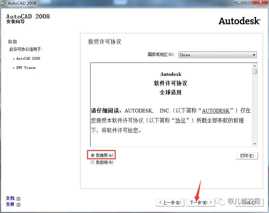This screenshot has width=269, height=213.
Task: Click the arrow icon beside 文档
Action: [18, 198]
